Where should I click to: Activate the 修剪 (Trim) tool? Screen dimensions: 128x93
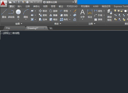coord(64,11)
